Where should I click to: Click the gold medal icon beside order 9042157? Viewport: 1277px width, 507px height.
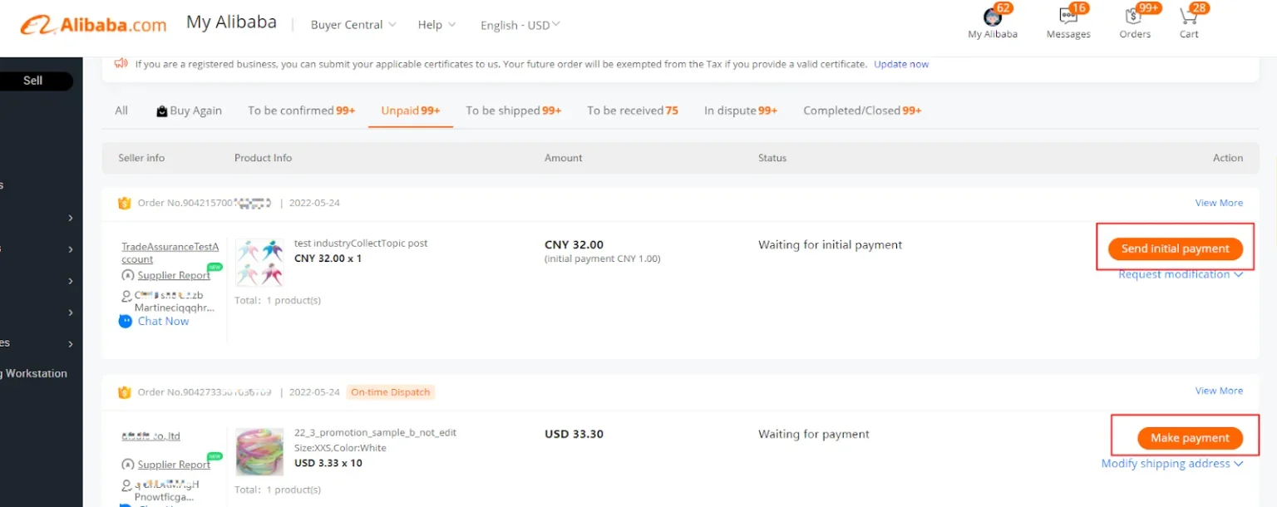(125, 202)
